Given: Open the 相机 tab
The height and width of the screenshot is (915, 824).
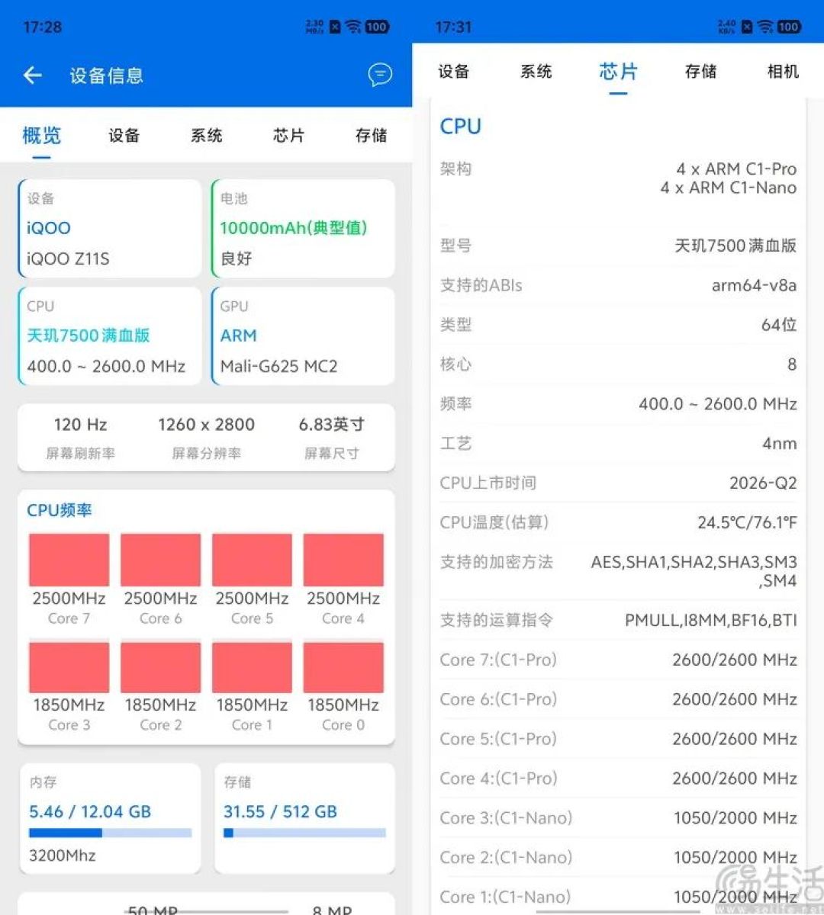Looking at the screenshot, I should (x=783, y=72).
